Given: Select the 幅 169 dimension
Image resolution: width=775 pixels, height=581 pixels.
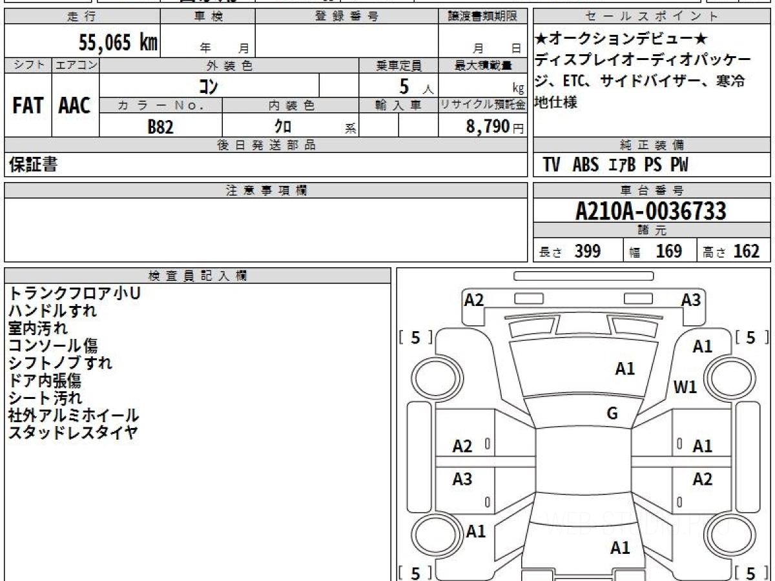Looking at the screenshot, I should click(656, 251).
